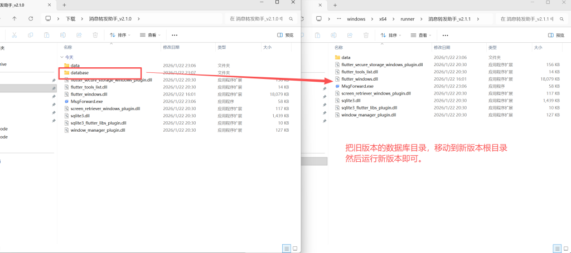Viewport: 571px width, 253px height.
Task: Switch left window to details view icon
Action: click(287, 249)
